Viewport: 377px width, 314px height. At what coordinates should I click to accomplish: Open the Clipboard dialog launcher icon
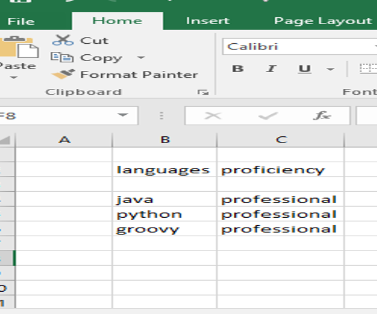click(x=203, y=93)
